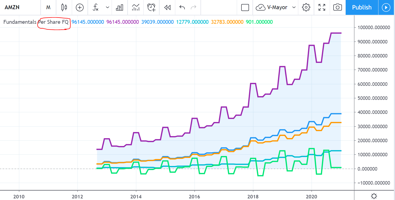Screen dimensions: 395x200
Task: Toggle fullscreen mode
Action: (322, 7)
